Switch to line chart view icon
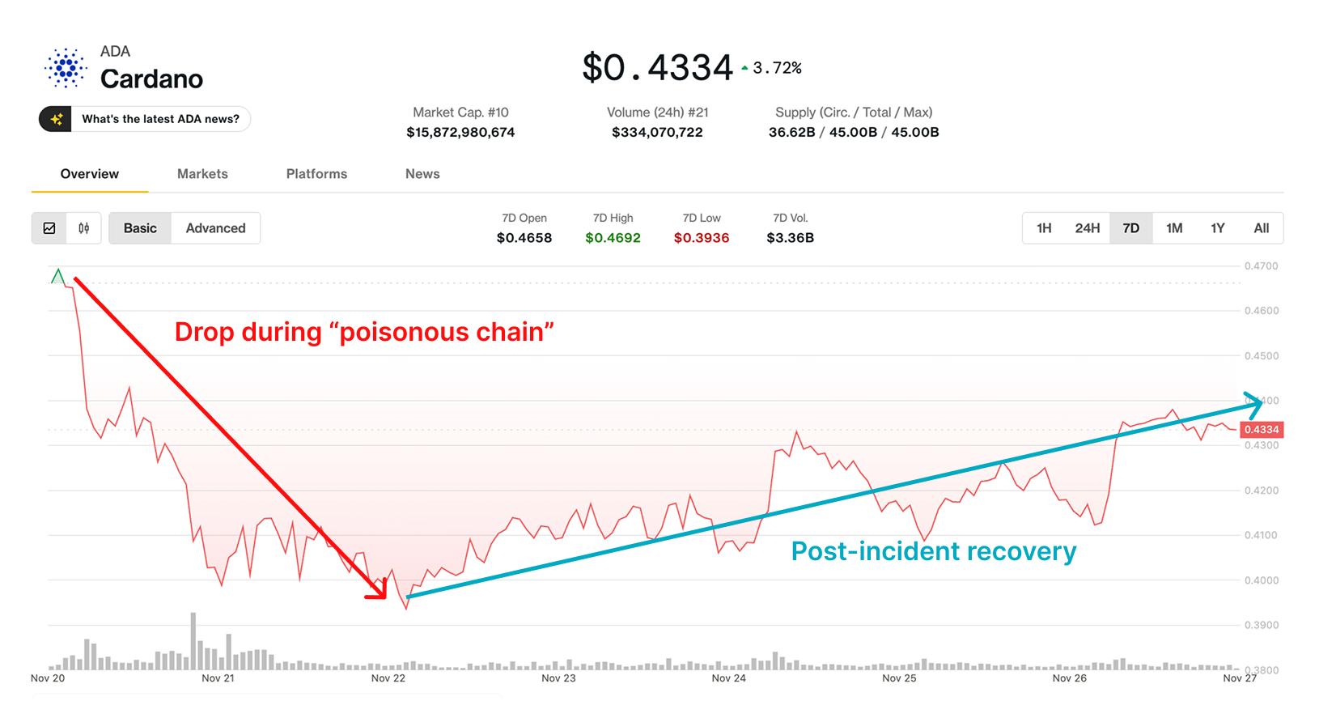This screenshot has height=718, width=1319. click(x=49, y=228)
